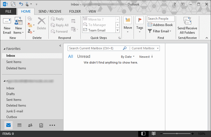Click the Ignore Conversation icon
The height and width of the screenshot is (137, 211).
point(30,19)
